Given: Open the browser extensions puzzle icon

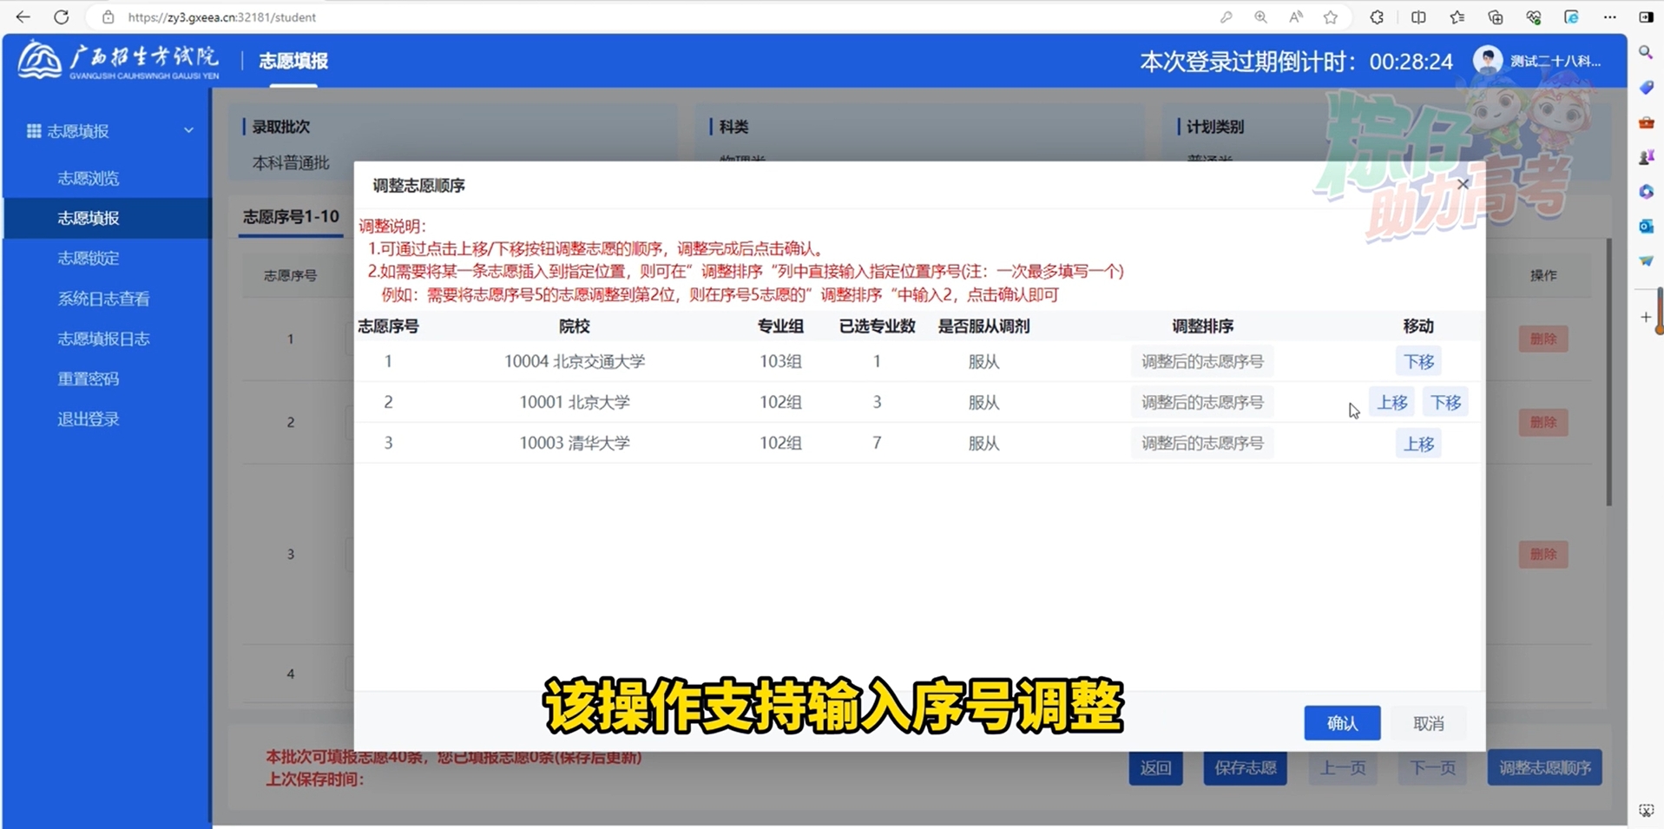Looking at the screenshot, I should 1377,17.
